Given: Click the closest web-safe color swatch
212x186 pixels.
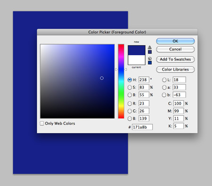Looking at the screenshot, I should click(x=150, y=63).
